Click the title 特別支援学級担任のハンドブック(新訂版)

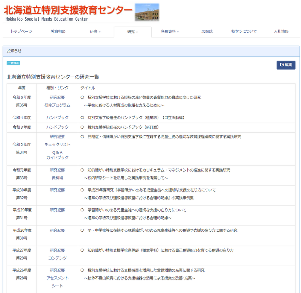123,127
